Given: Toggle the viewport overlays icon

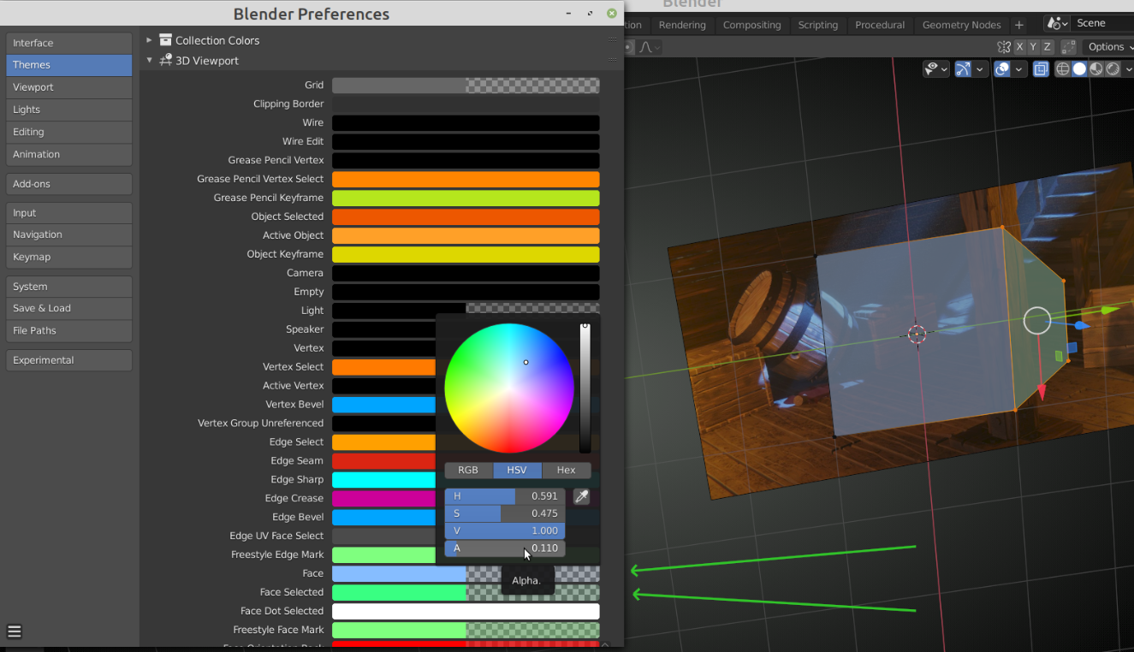Looking at the screenshot, I should tap(1002, 69).
